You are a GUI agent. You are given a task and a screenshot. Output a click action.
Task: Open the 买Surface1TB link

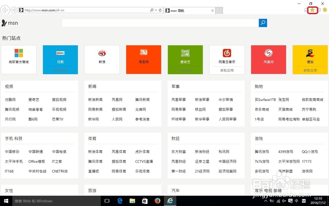click(x=265, y=100)
